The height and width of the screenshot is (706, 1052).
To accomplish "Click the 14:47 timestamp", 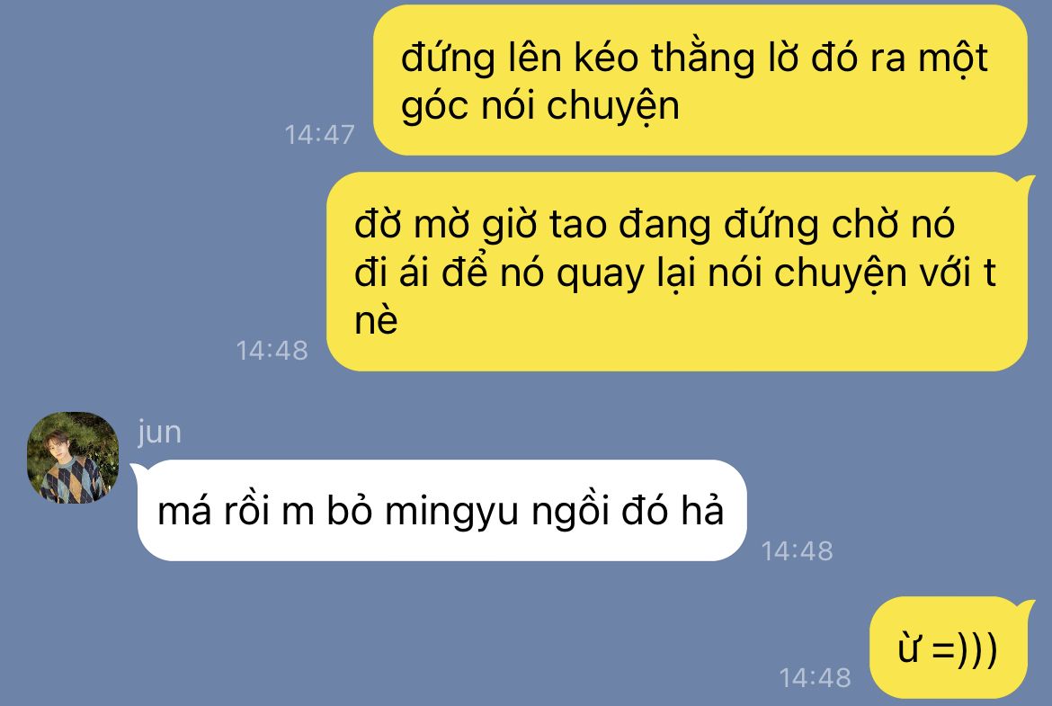I will 319,134.
